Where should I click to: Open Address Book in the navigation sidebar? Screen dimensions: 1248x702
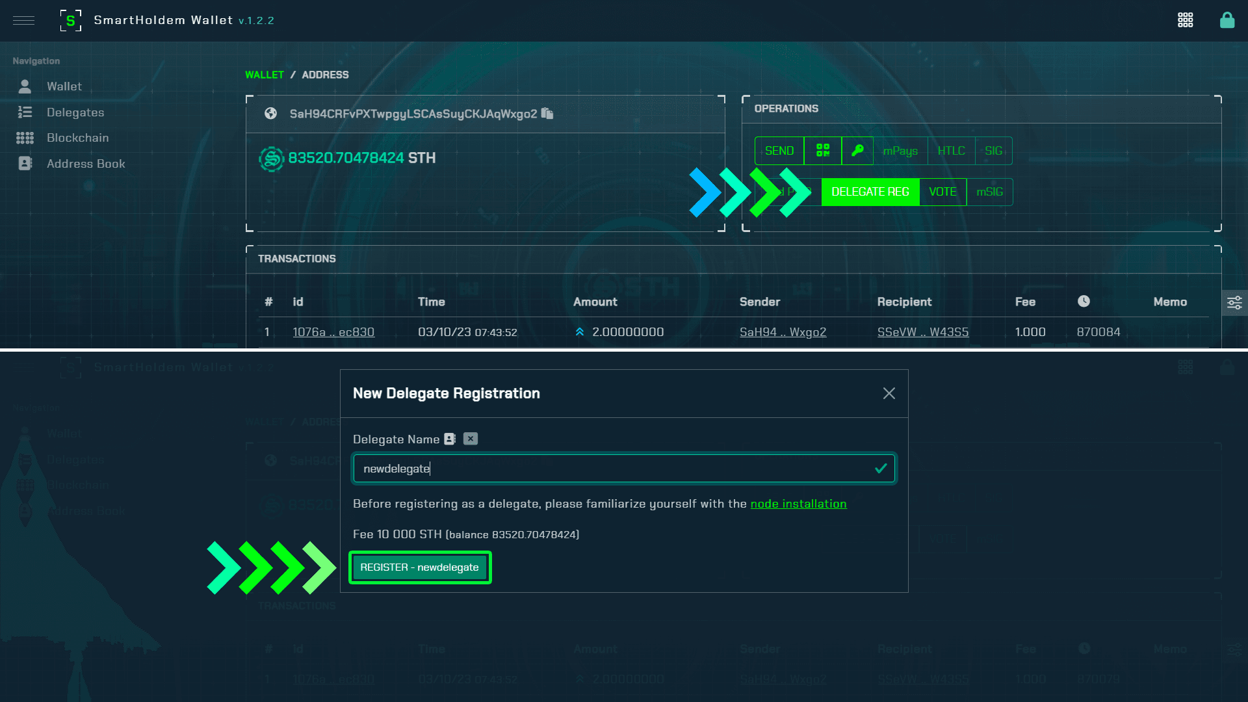click(86, 164)
